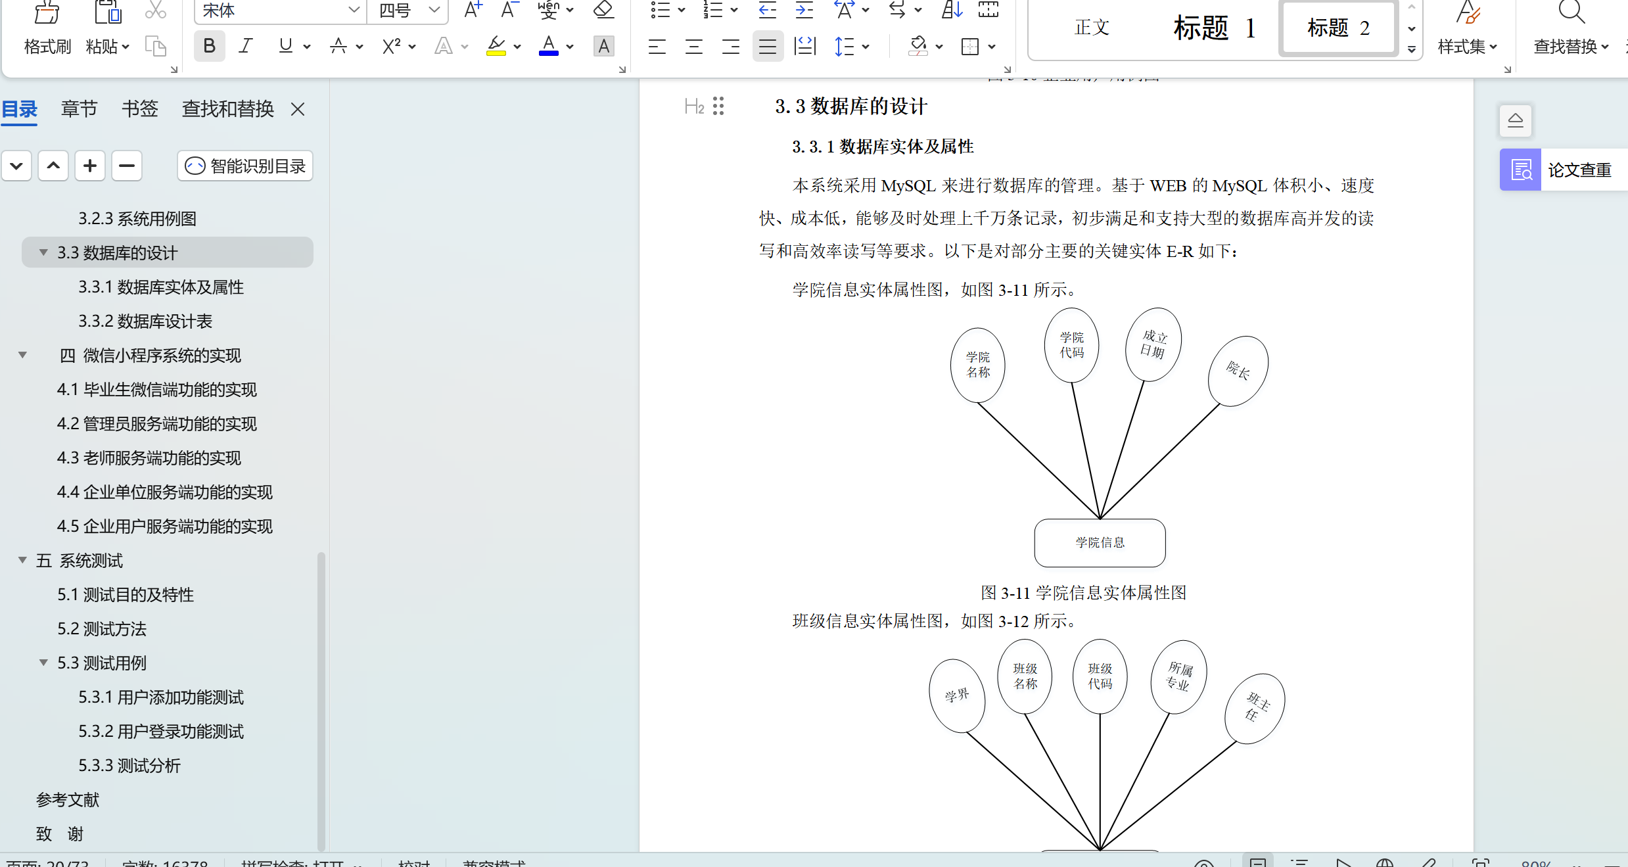The image size is (1628, 867).
Task: Collapse the 五 系统测试 outline section
Action: (x=22, y=560)
